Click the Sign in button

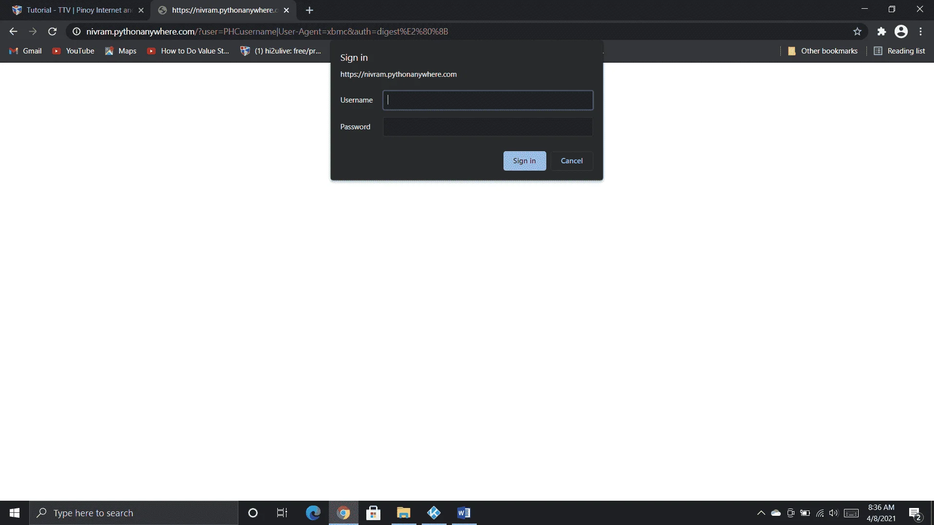(524, 161)
